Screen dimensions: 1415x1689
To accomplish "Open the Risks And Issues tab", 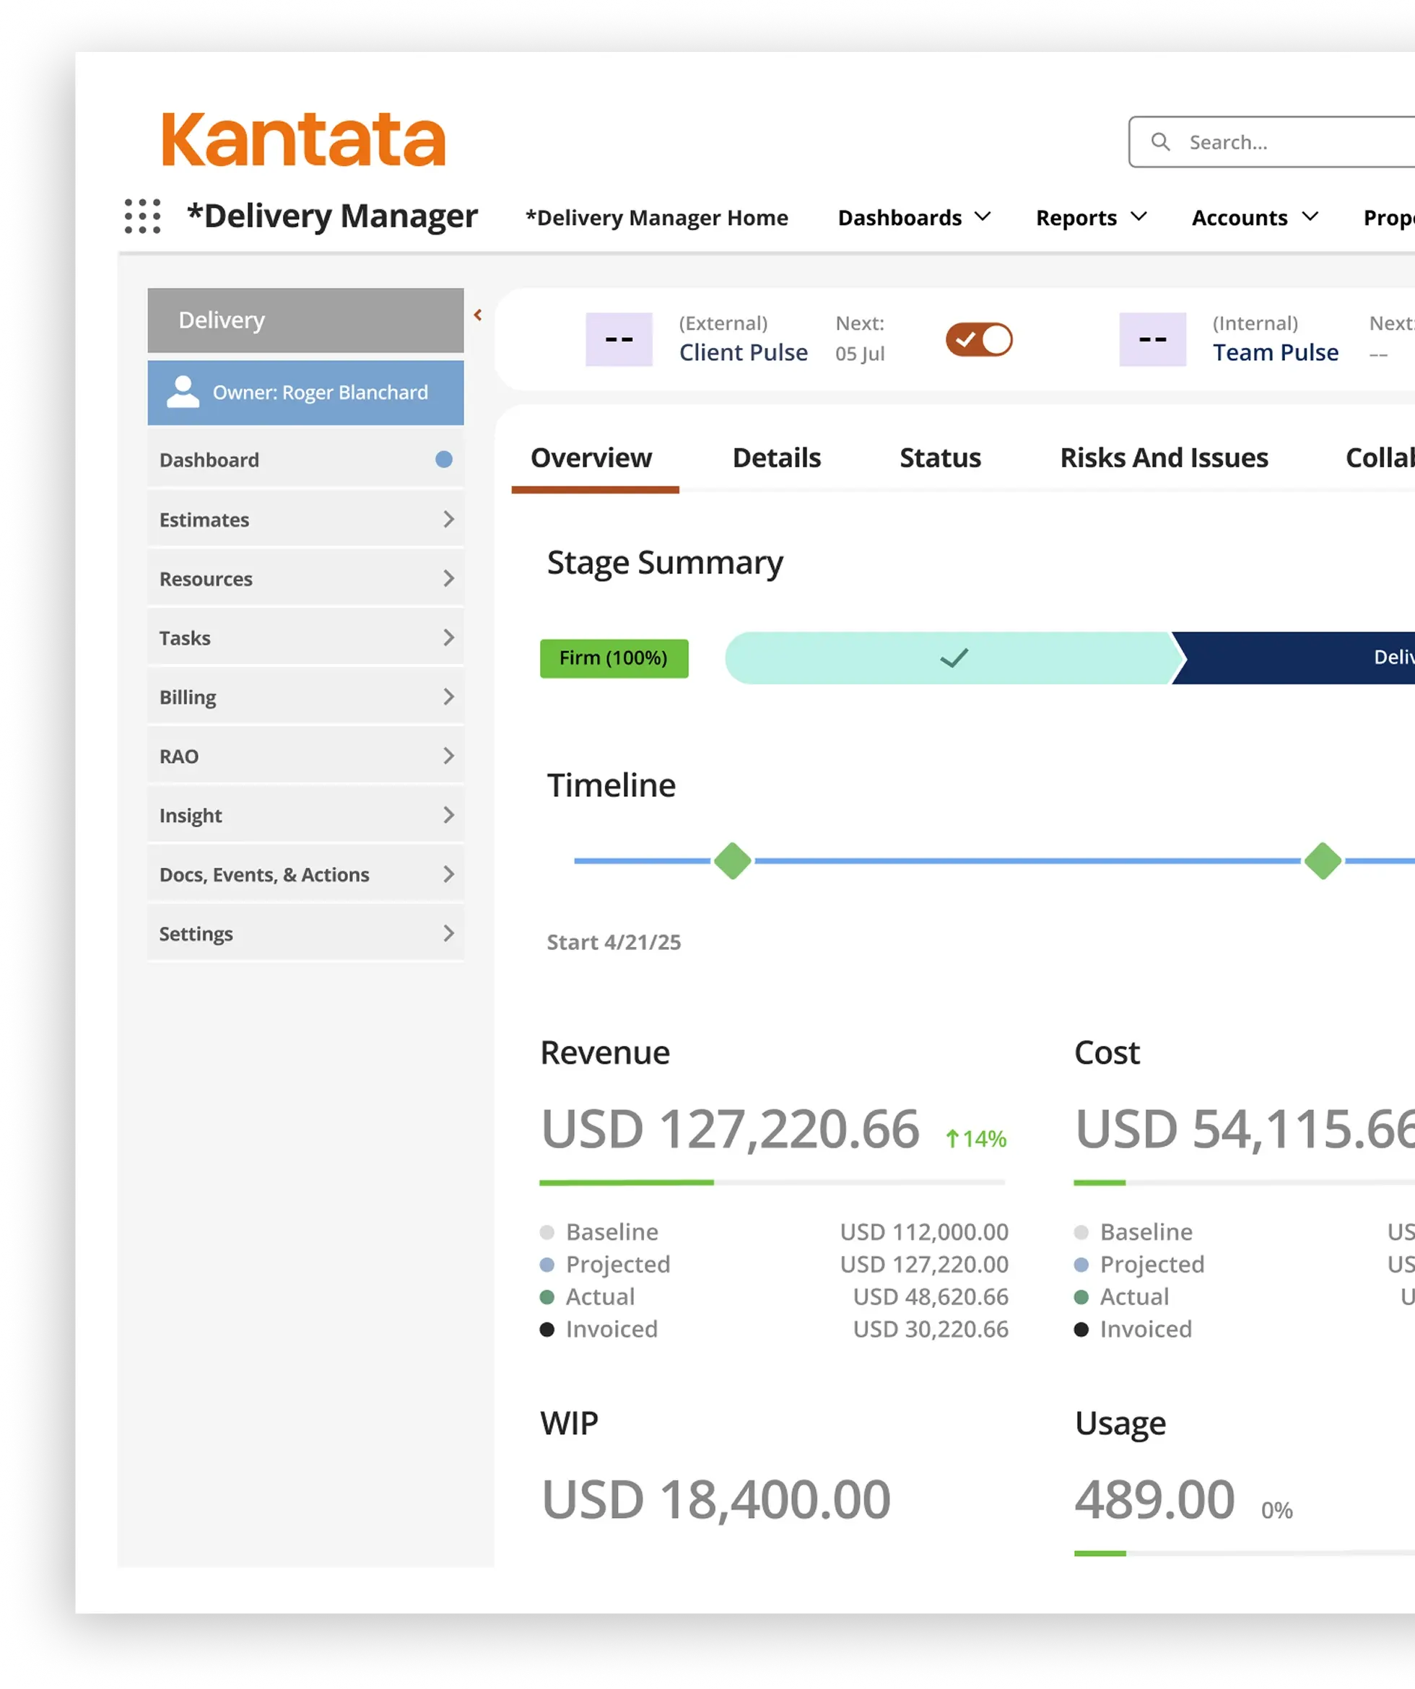I will (1164, 458).
